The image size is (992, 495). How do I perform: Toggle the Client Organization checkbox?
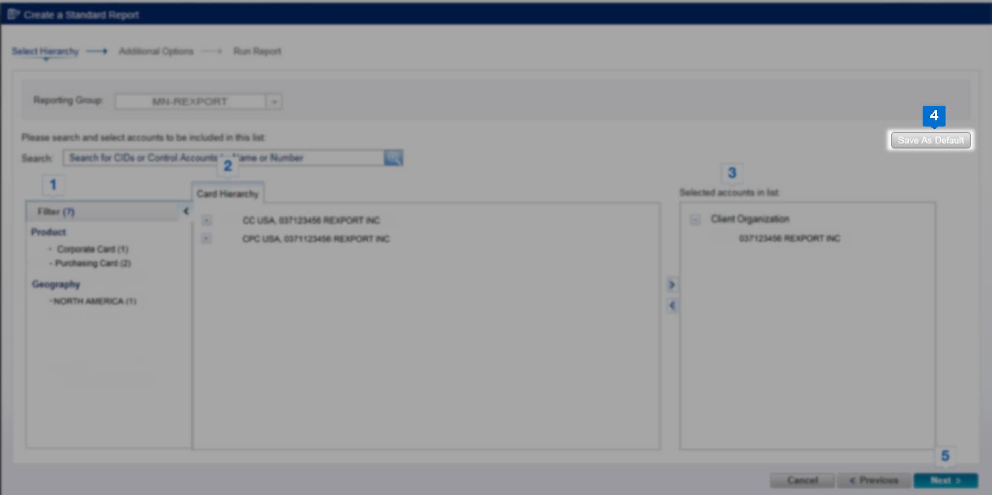click(694, 219)
